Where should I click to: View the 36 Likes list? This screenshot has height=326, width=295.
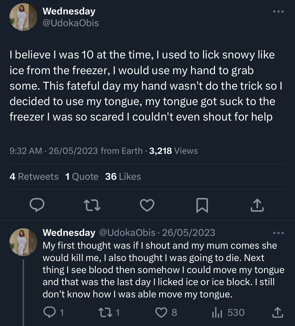point(123,177)
